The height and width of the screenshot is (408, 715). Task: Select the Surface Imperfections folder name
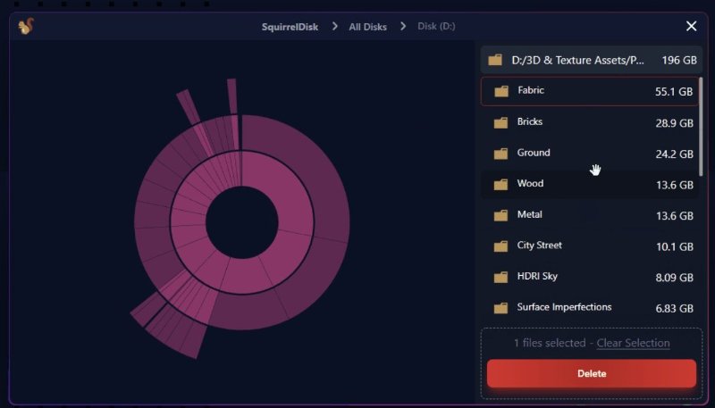coord(564,307)
